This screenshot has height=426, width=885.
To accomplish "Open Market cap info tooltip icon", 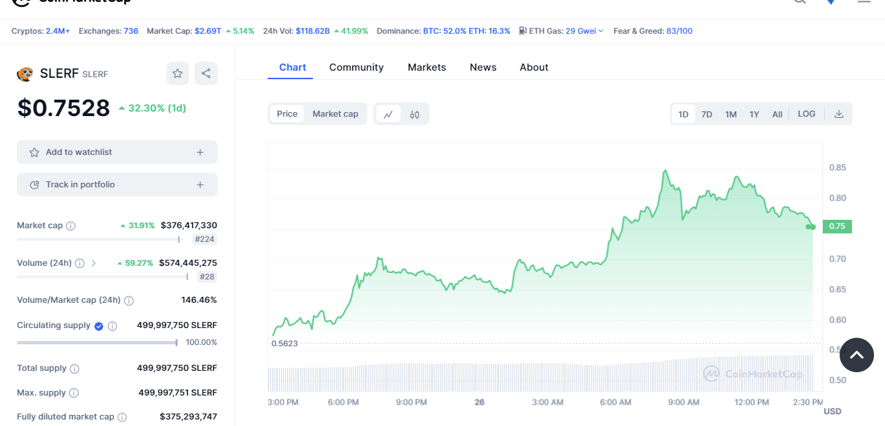I will click(71, 226).
